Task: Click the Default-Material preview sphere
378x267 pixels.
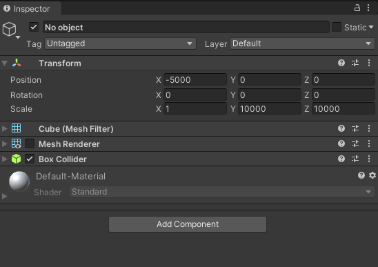Action: [19, 181]
